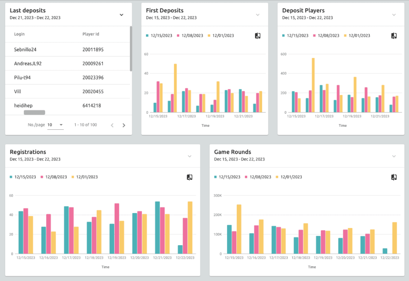Image resolution: width=409 pixels, height=281 pixels.
Task: Flip chart view in First Deposits panel
Action: [257, 35]
